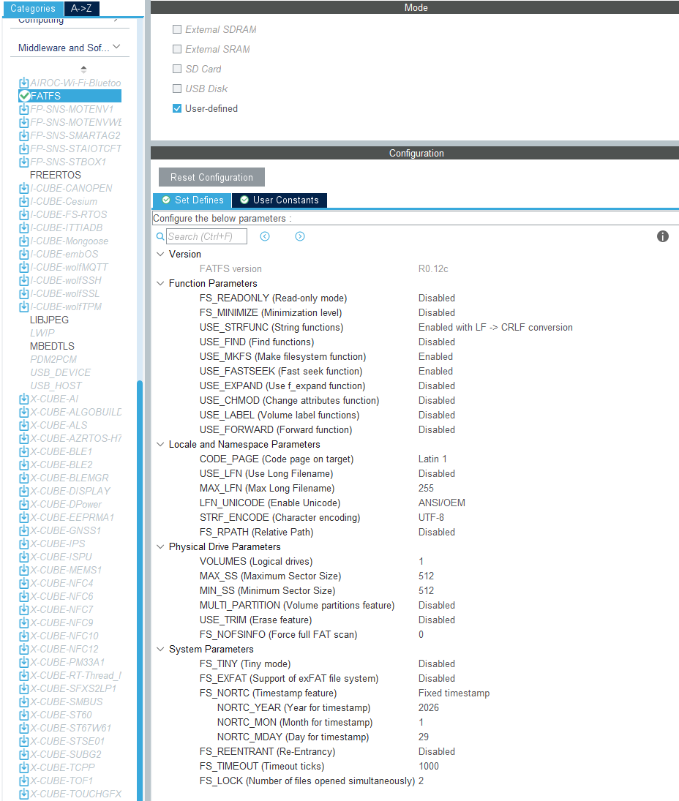Screen dimensions: 679x801
Task: Click the previous search result arrow
Action: pos(265,236)
